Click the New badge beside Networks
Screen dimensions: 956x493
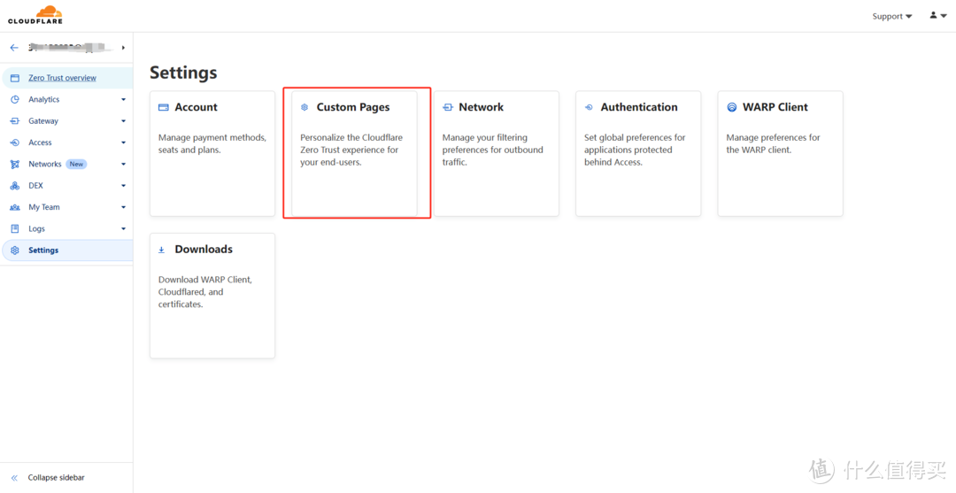tap(76, 164)
